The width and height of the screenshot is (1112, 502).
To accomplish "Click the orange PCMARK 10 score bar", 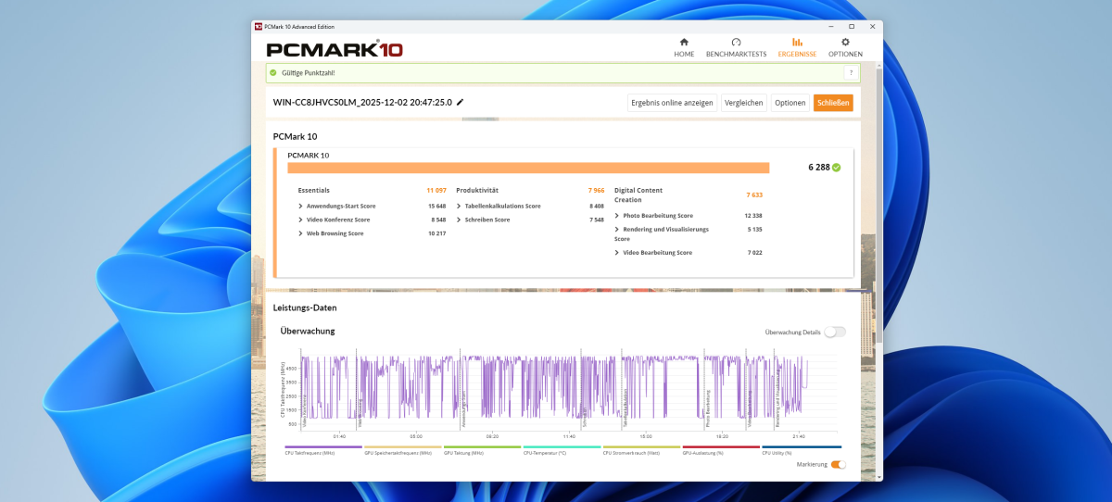I will tap(528, 168).
